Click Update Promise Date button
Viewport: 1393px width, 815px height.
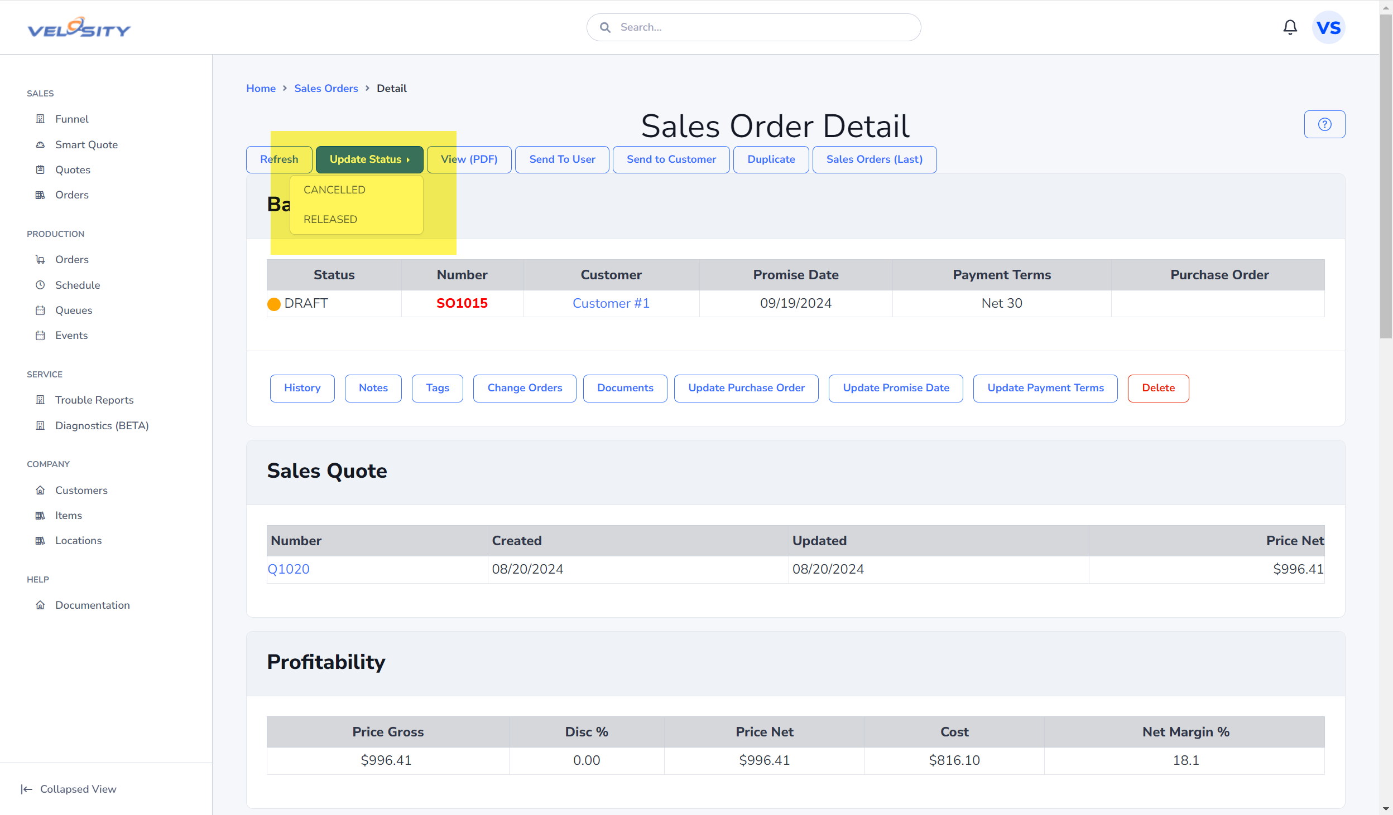896,388
